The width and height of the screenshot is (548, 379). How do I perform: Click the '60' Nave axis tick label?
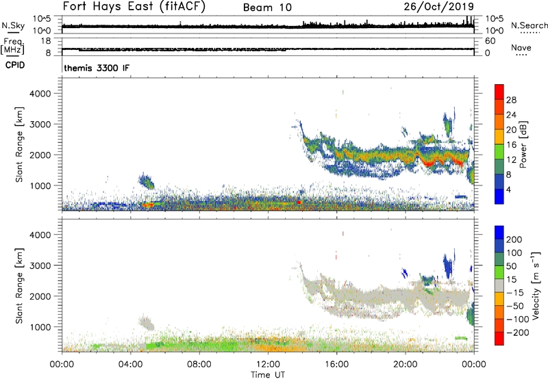pos(490,41)
